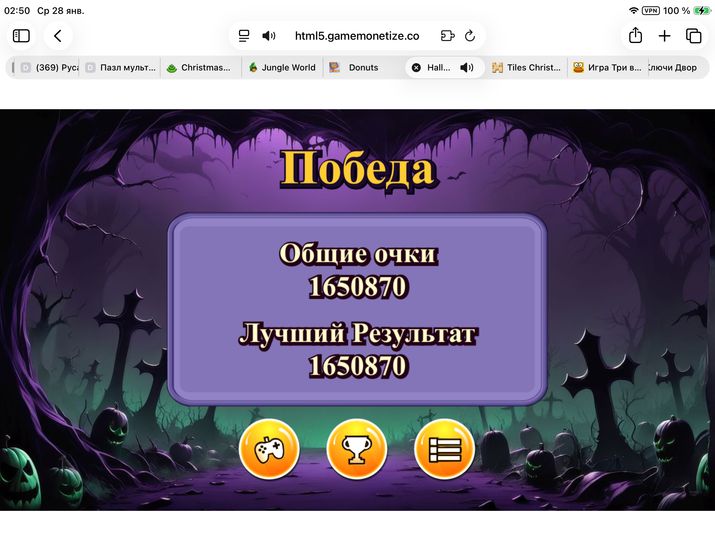Switch to the Jungle World tab
Image resolution: width=715 pixels, height=536 pixels.
pos(282,67)
